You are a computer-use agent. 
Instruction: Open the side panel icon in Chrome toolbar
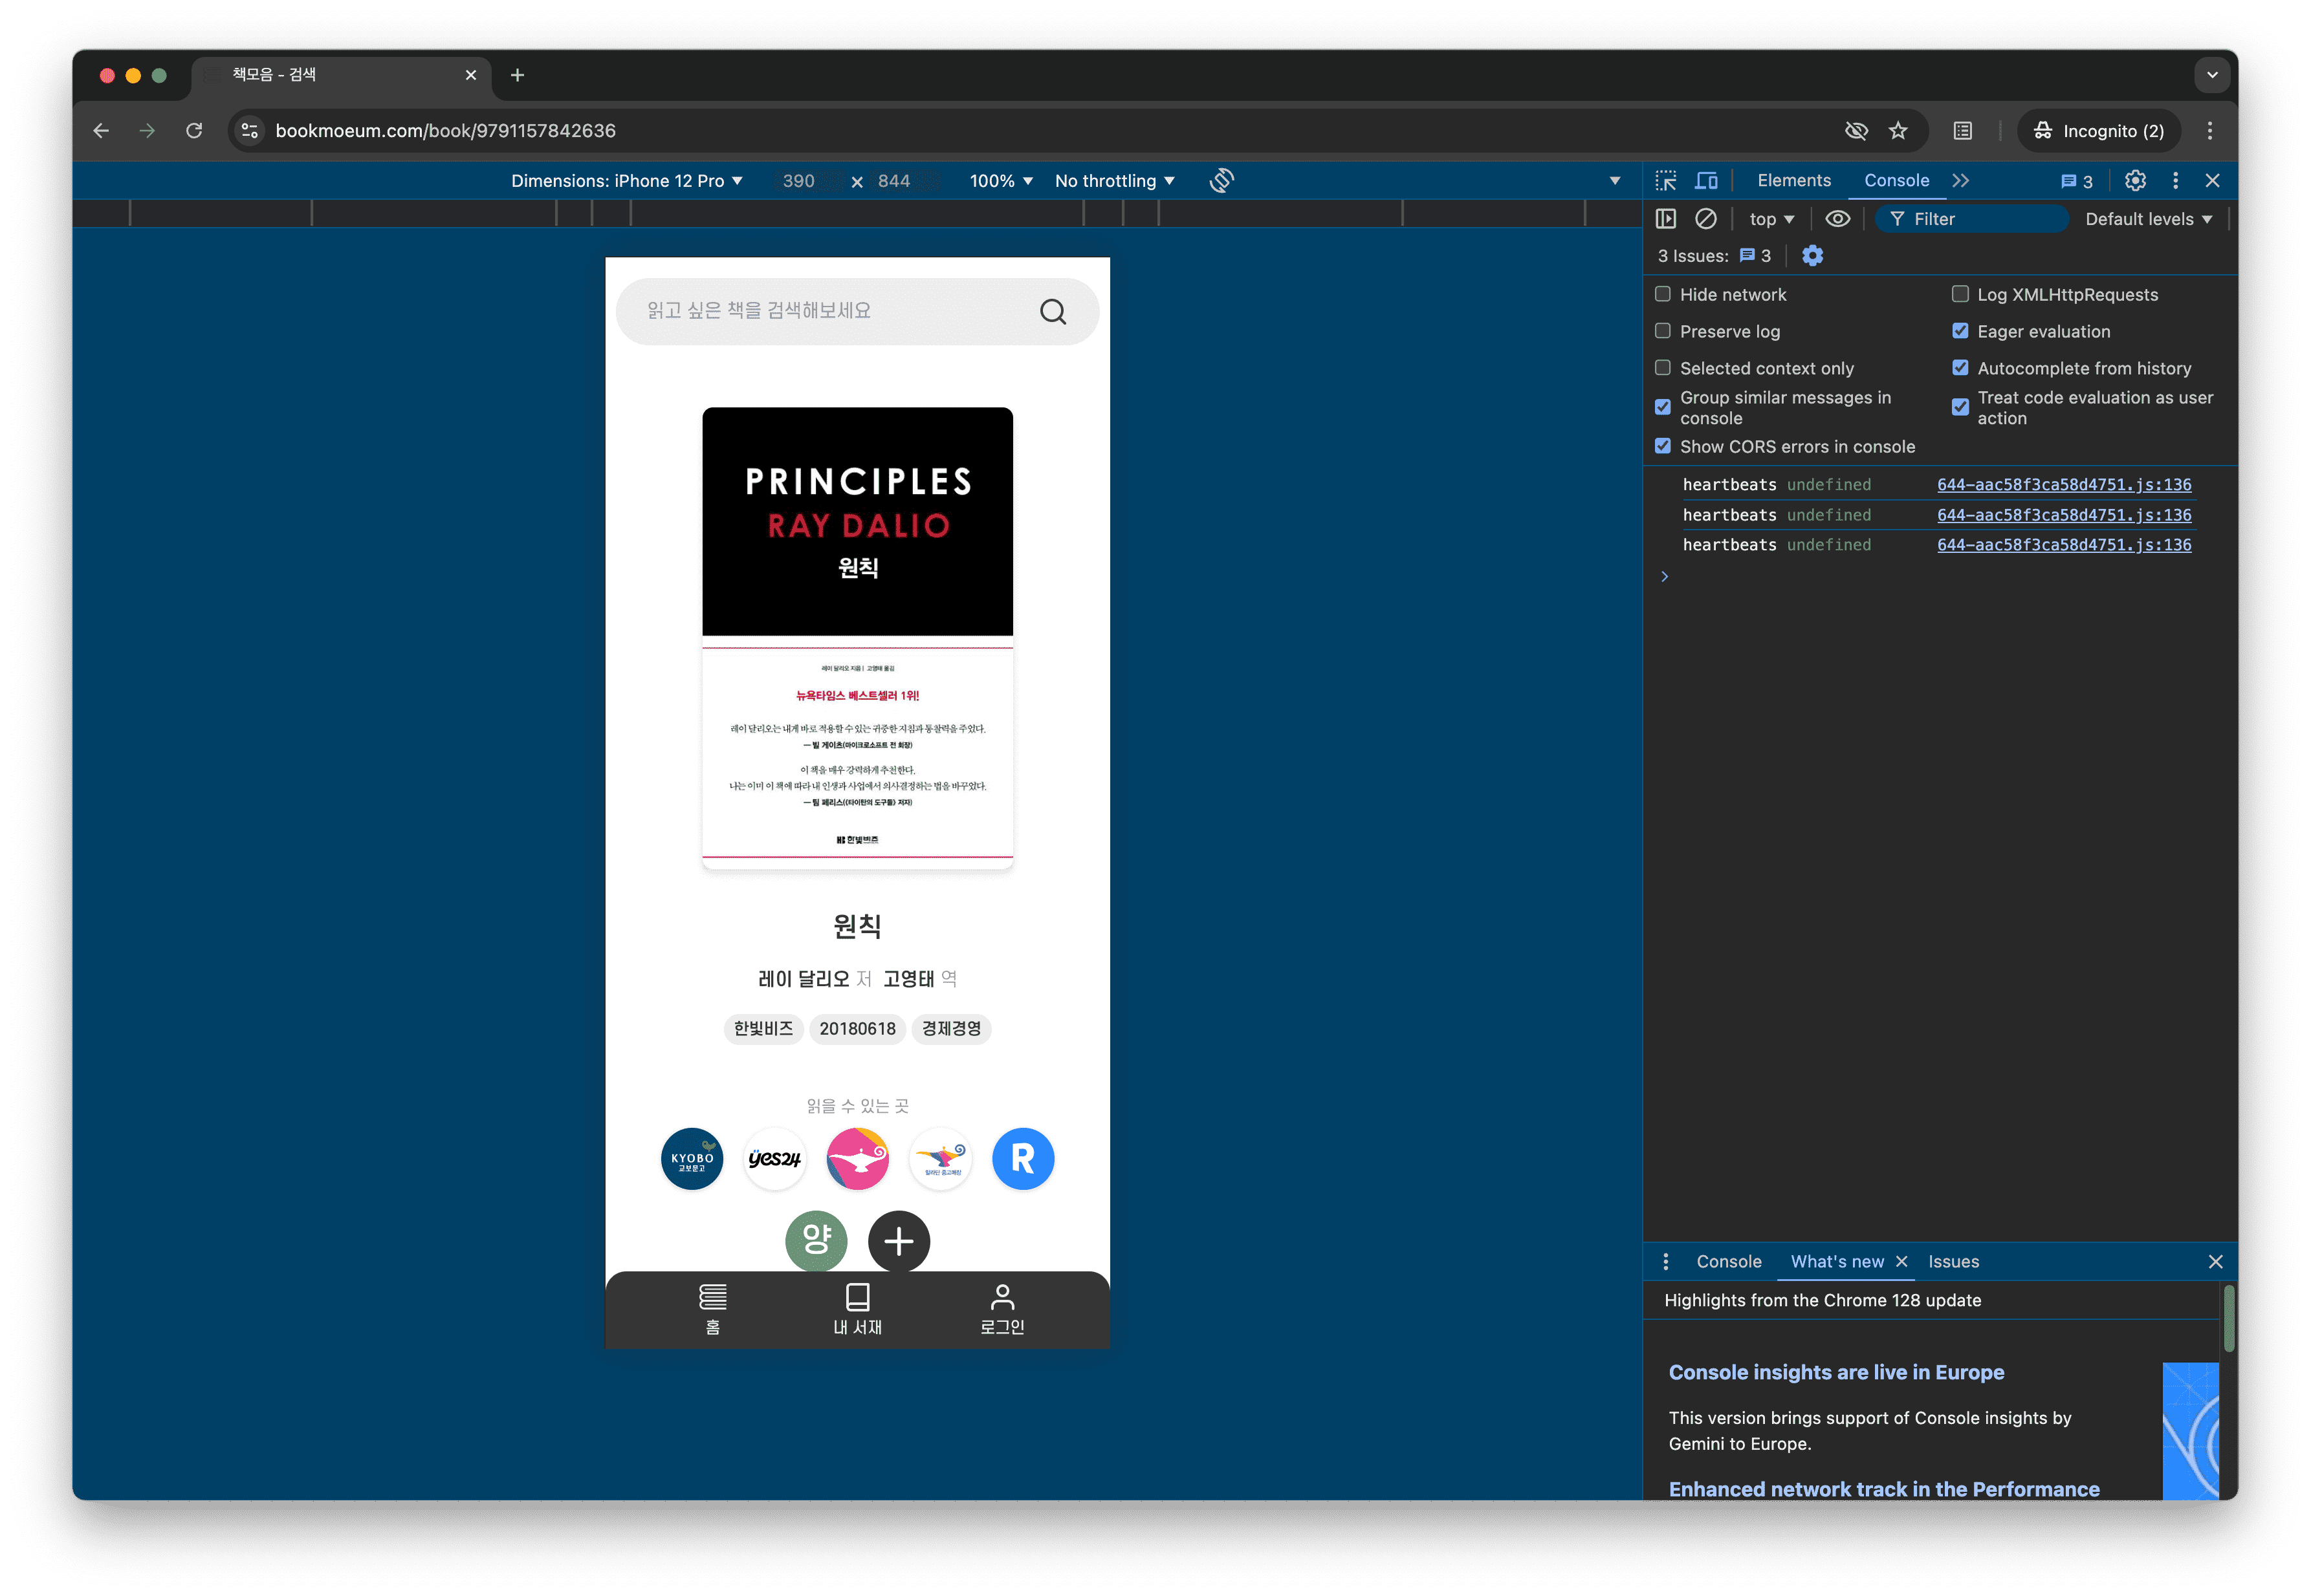click(x=1963, y=131)
